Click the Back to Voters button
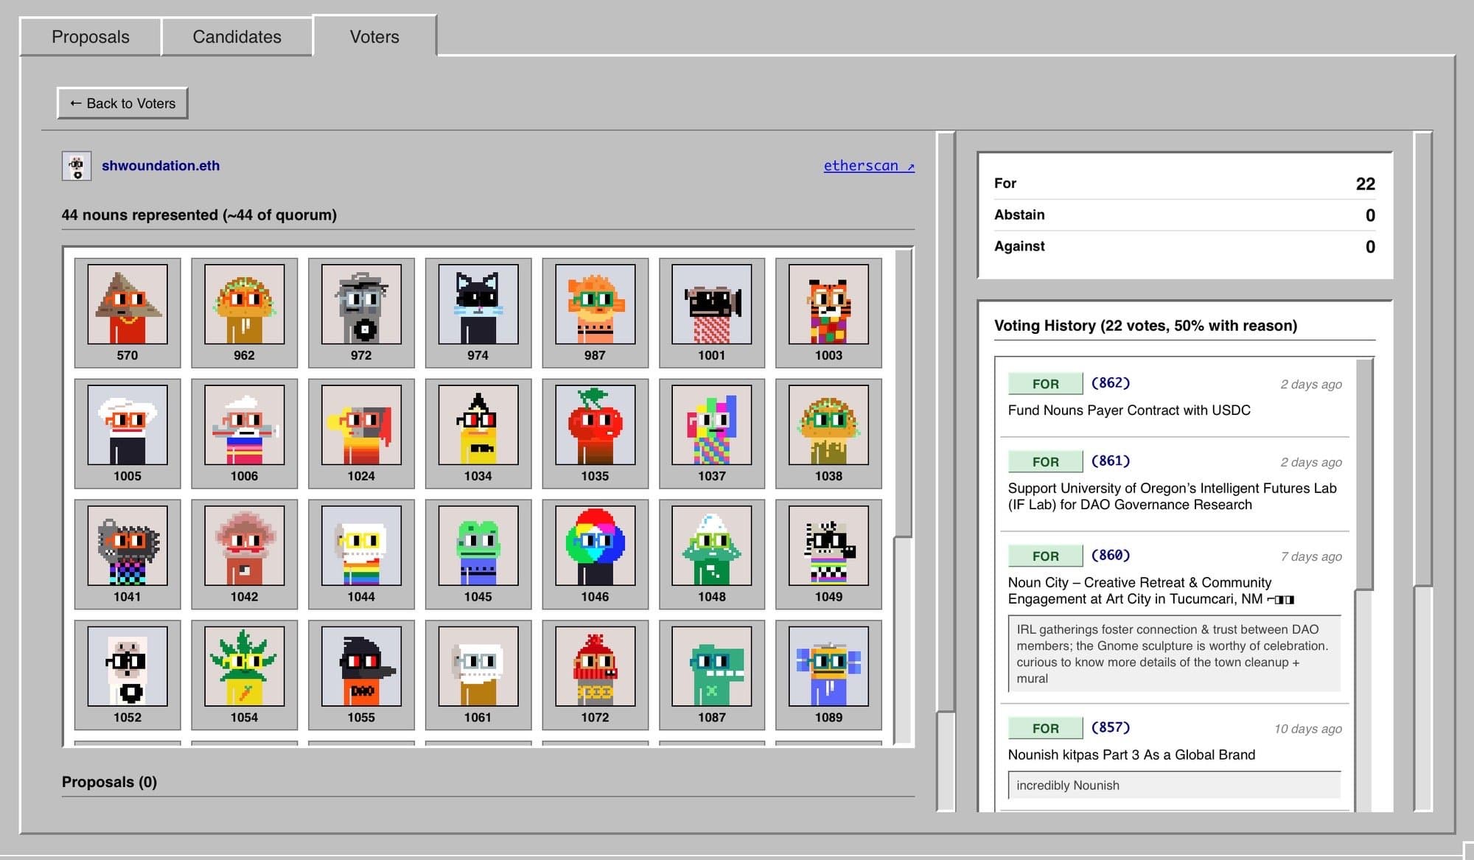 click(x=122, y=103)
